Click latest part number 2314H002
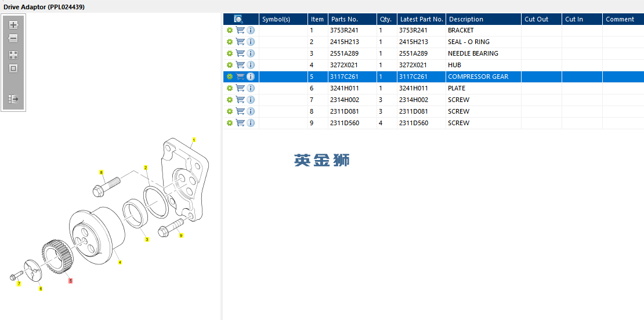The width and height of the screenshot is (644, 320). [x=414, y=100]
